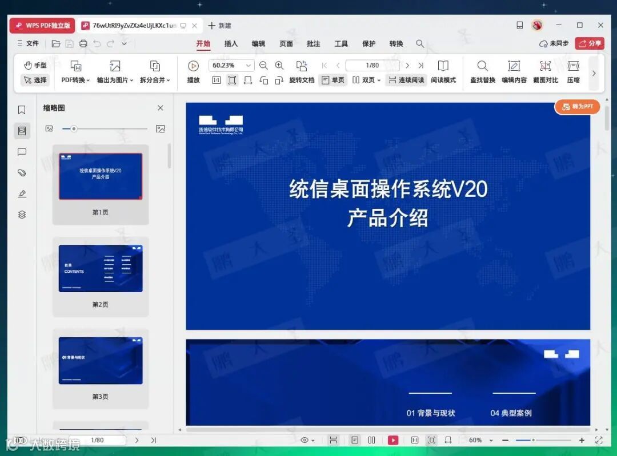Click the 压缩 compress tool
Viewport: 617px width, 456px height.
coord(574,72)
